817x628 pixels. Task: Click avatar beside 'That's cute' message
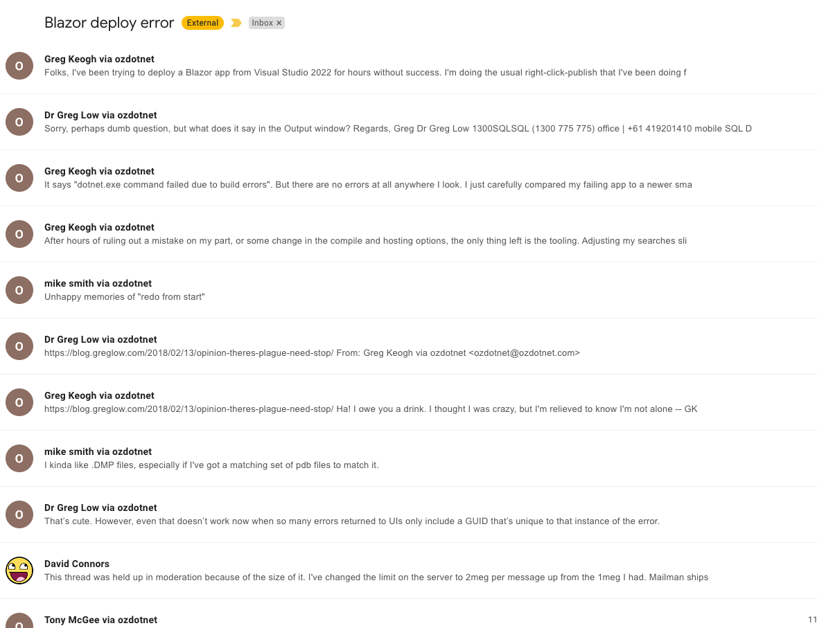19,514
